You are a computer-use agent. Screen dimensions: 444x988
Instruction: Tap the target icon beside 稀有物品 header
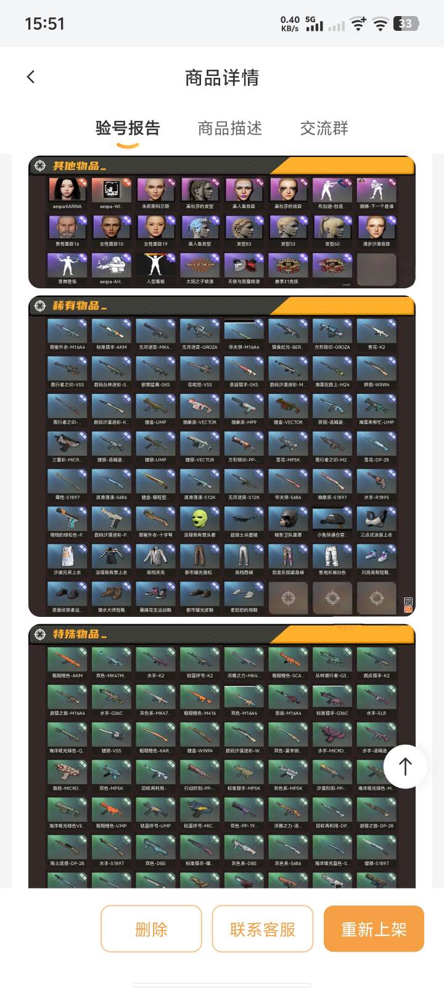coord(40,306)
